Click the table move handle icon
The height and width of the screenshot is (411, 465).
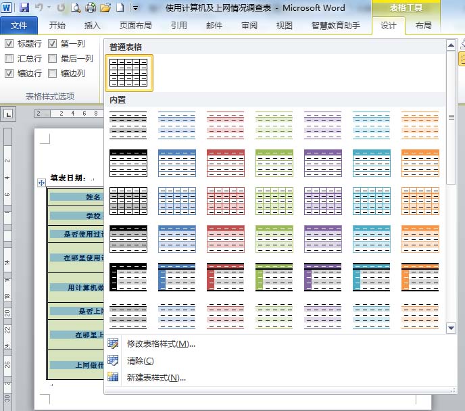point(42,182)
